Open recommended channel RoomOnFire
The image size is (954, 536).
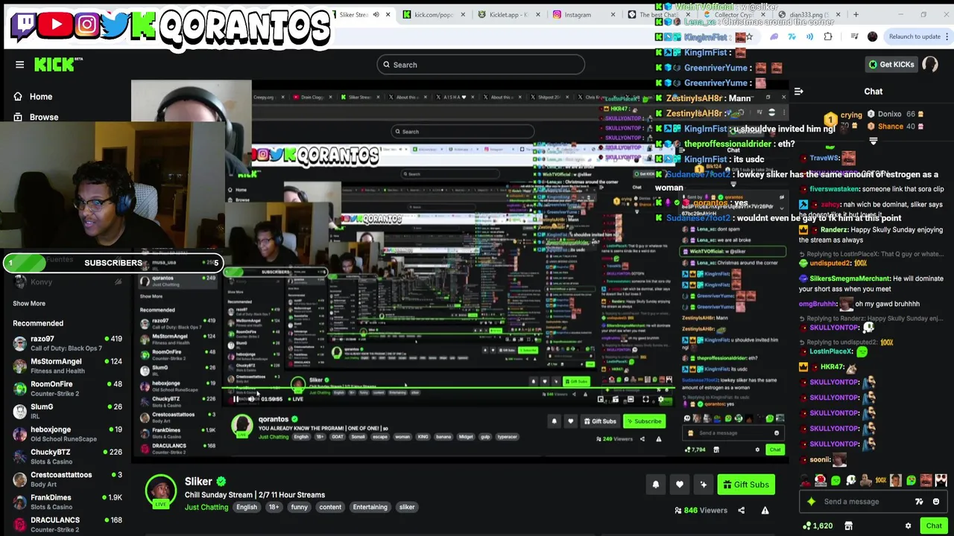67,389
